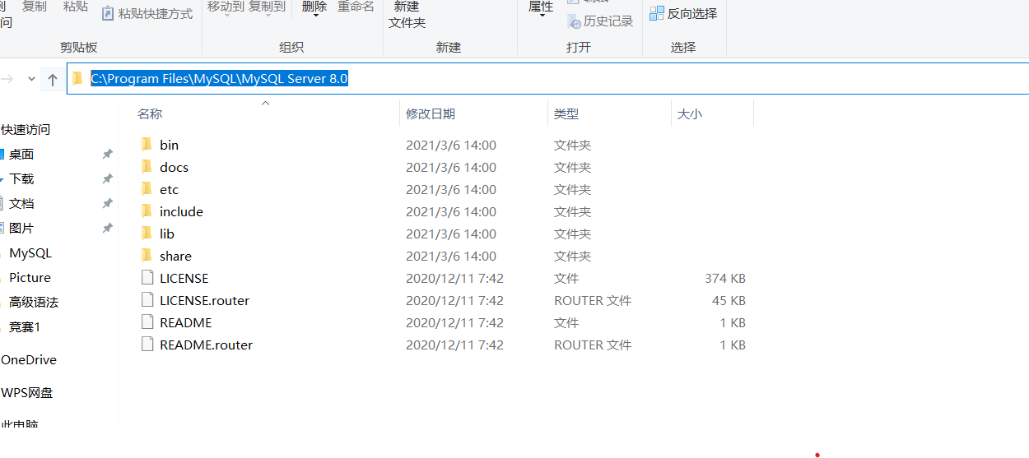Go up one level with the up arrow
1029x458 pixels.
click(53, 79)
